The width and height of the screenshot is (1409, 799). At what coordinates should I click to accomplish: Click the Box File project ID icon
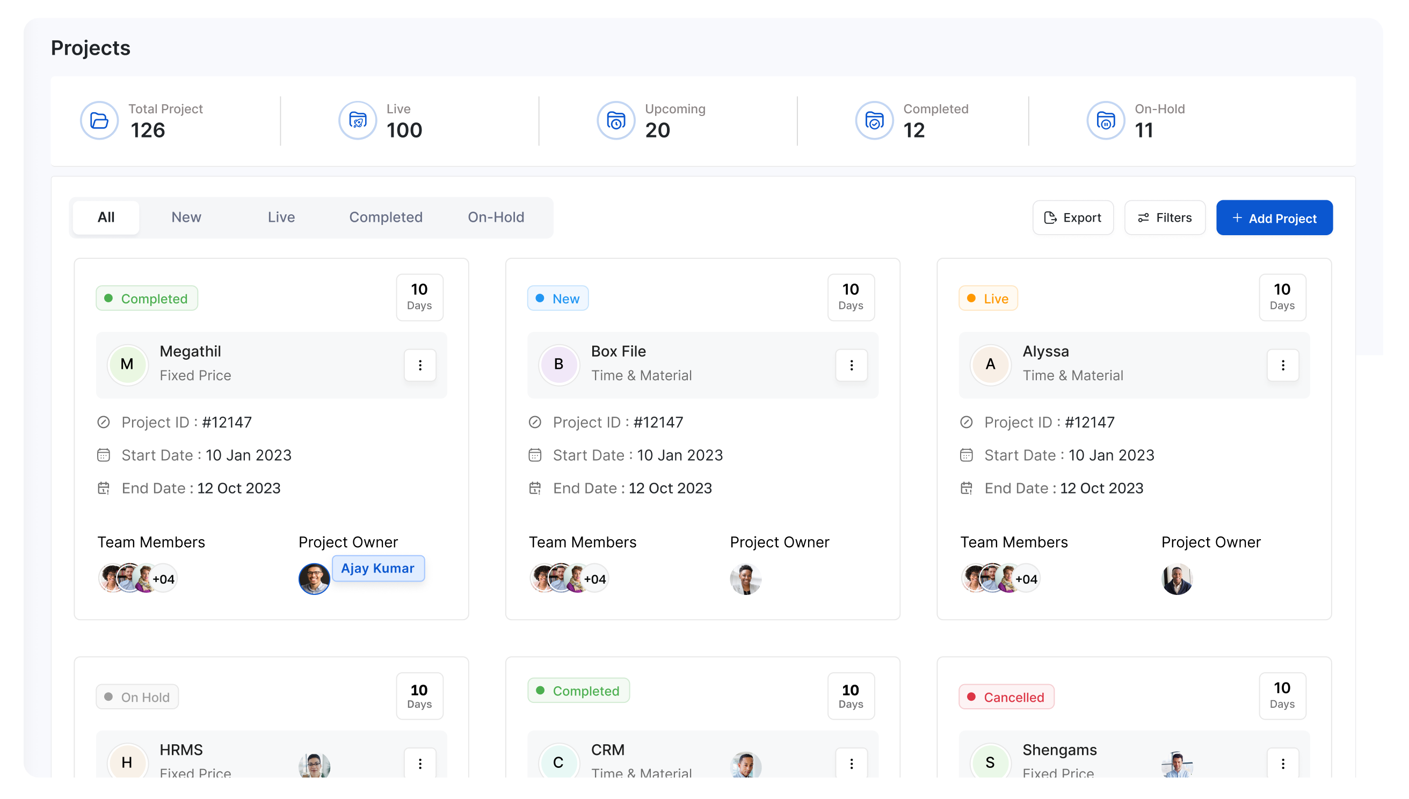[x=535, y=422]
